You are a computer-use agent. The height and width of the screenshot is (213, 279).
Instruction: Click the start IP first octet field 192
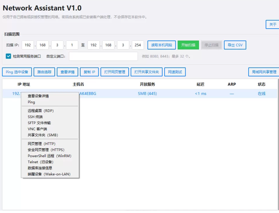pos(28,45)
